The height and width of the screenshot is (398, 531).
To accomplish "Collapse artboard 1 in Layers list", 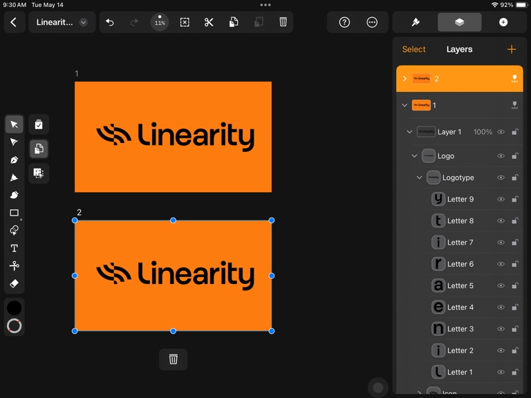I will point(404,105).
